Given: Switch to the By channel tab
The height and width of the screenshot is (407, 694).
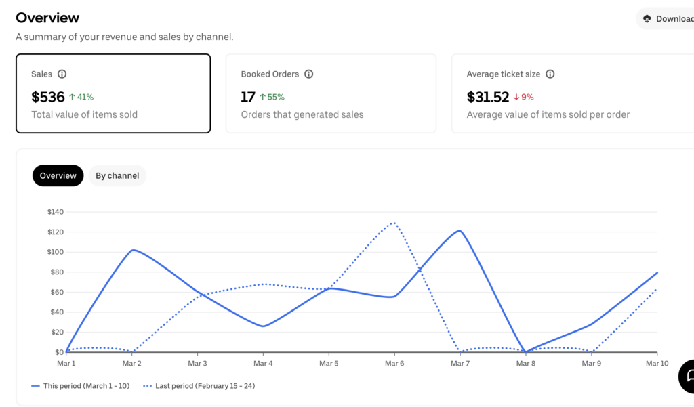Looking at the screenshot, I should tap(117, 175).
